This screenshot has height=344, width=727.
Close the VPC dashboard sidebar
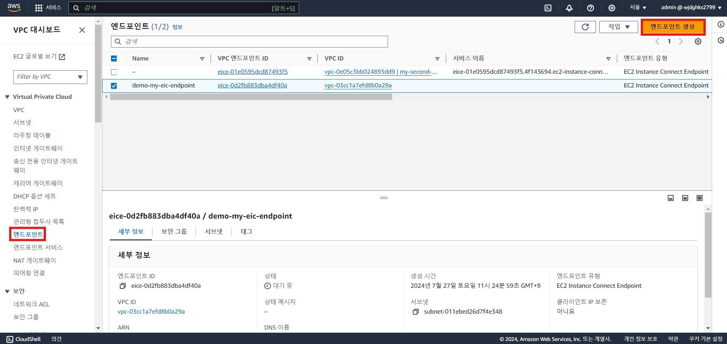tap(82, 30)
